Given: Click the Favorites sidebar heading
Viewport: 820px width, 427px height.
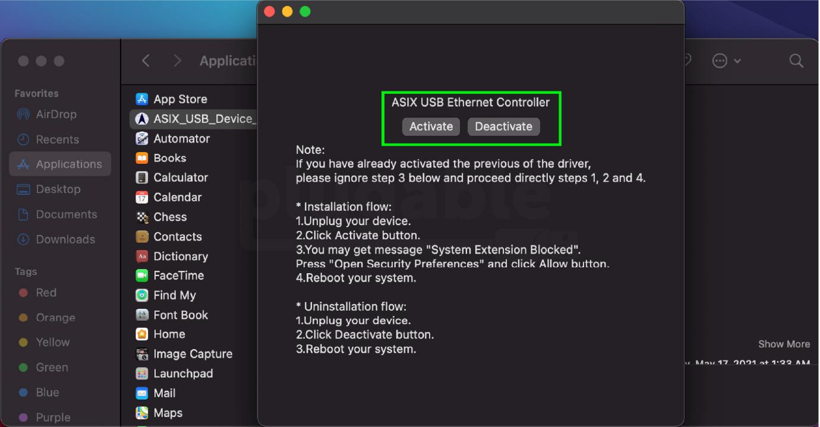Looking at the screenshot, I should click(37, 93).
